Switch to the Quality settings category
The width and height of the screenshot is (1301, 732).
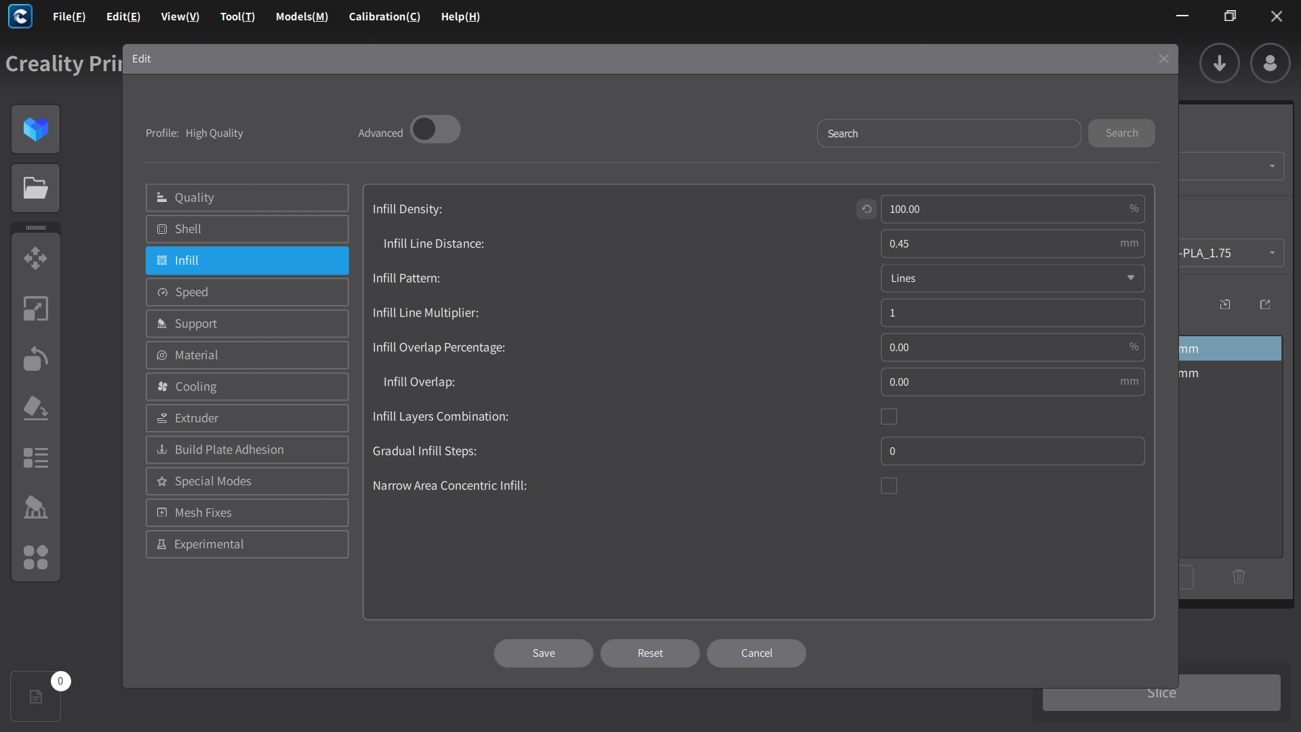(247, 198)
